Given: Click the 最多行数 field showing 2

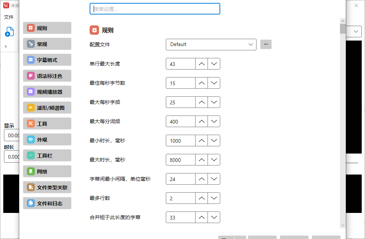Looking at the screenshot, I should [181, 198].
